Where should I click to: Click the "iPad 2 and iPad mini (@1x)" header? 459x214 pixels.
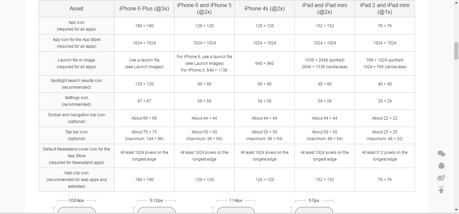[385, 9]
